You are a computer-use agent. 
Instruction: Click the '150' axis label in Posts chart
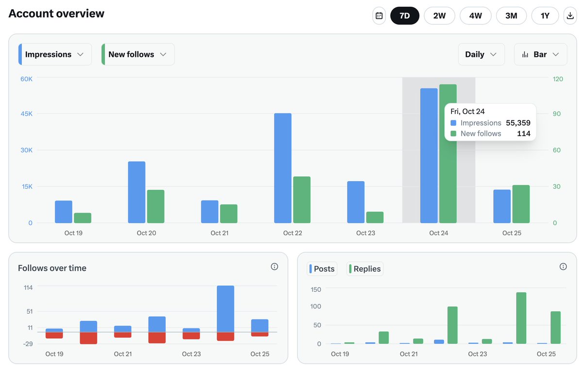[316, 289]
